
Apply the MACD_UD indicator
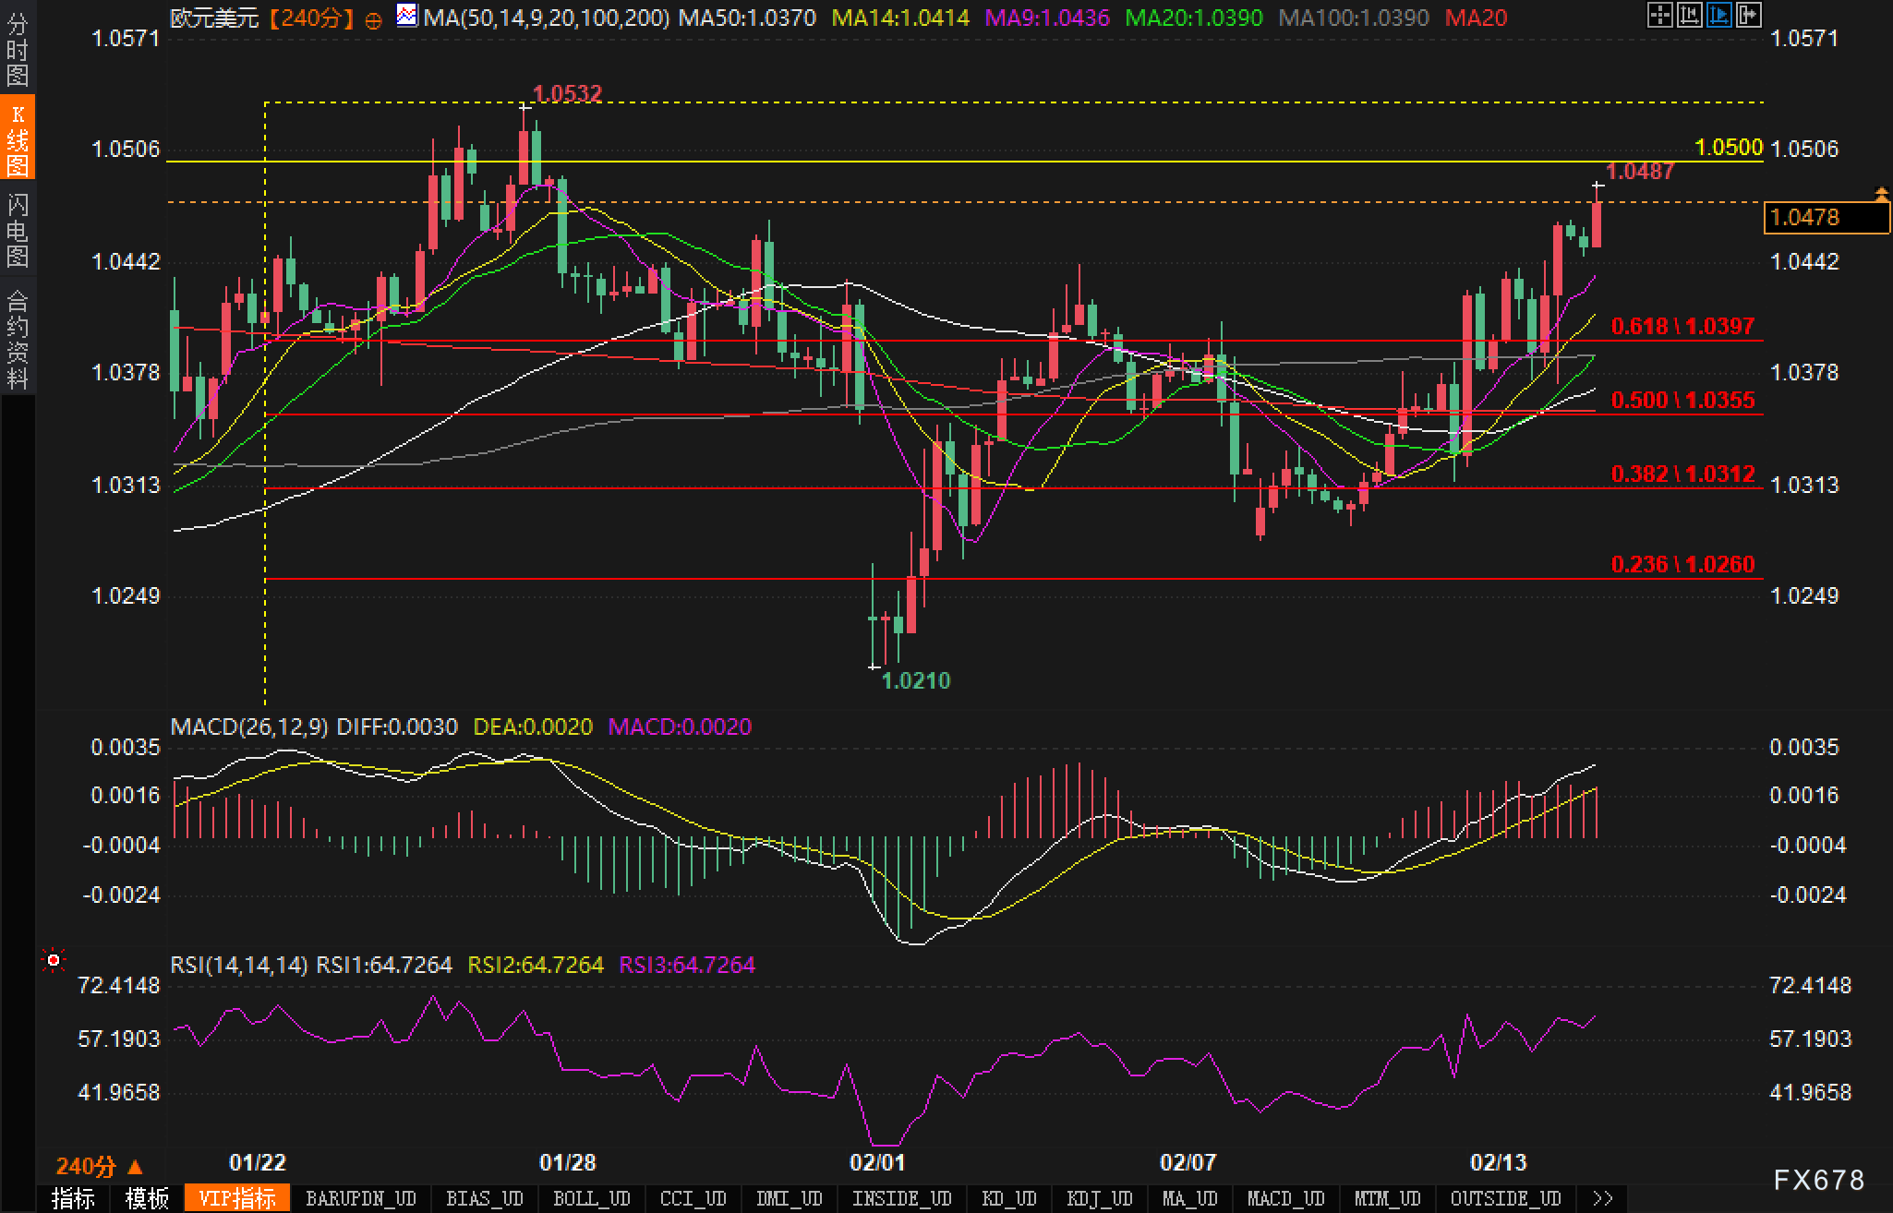(1285, 1198)
